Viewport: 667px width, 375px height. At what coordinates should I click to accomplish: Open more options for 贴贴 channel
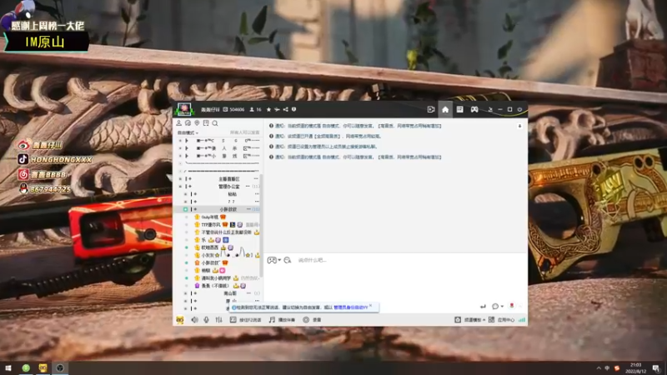pyautogui.click(x=257, y=194)
